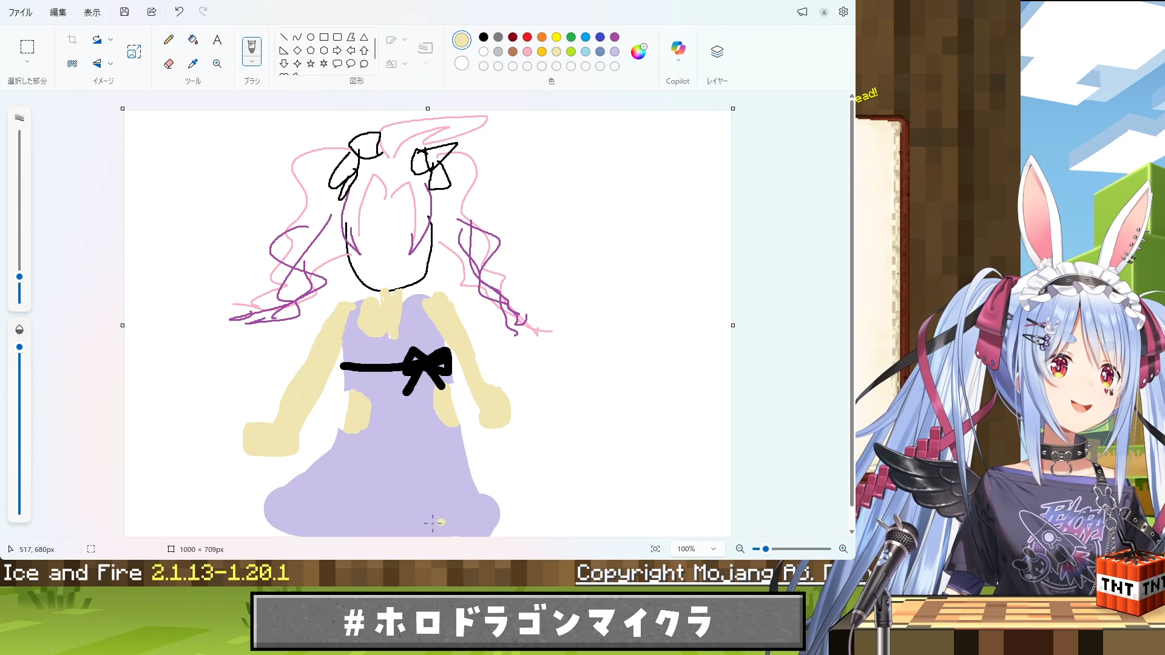The width and height of the screenshot is (1165, 655).
Task: Select the Color picker eyedropper tool
Action: click(x=193, y=64)
